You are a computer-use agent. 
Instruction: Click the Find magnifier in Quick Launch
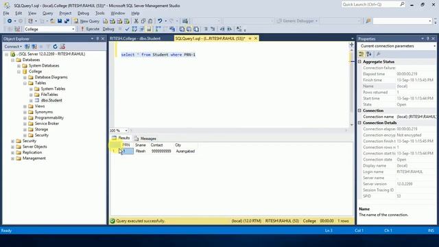click(402, 4)
